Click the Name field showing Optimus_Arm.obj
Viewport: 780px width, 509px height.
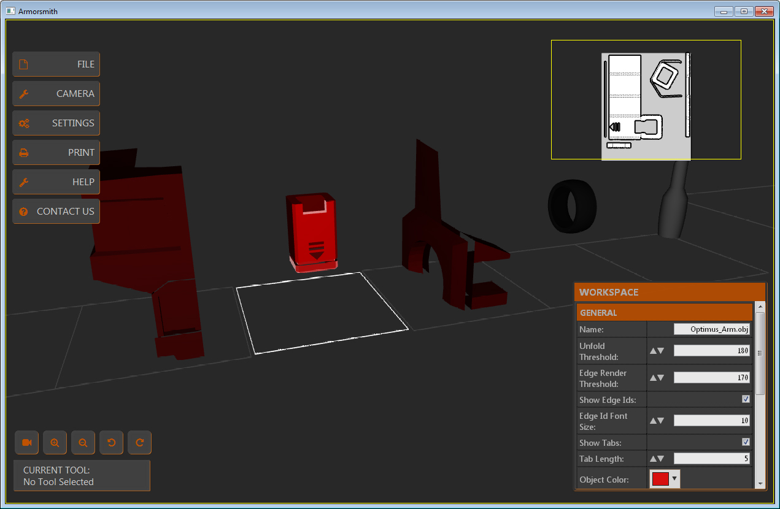(712, 329)
